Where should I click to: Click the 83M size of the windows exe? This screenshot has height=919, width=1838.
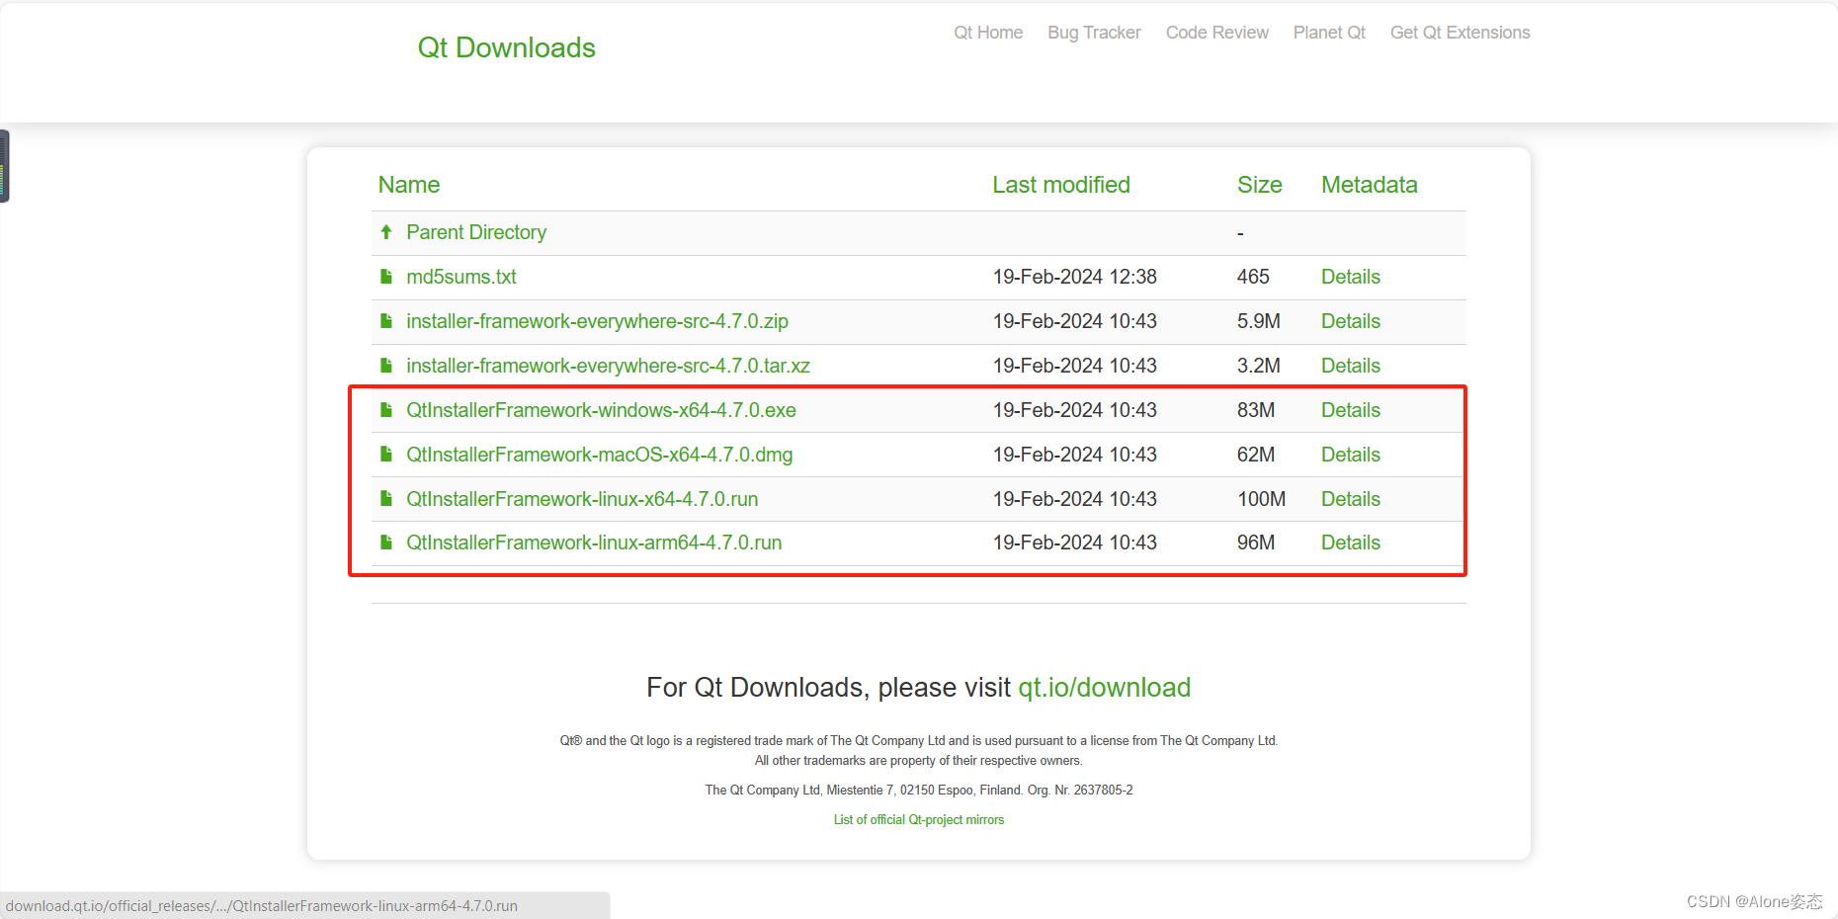[1256, 410]
